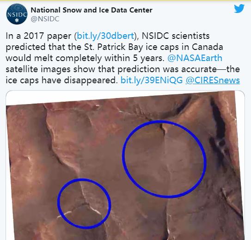This screenshot has height=240, width=251.
Task: Click the word "NSIDC scientists" in tweet
Action: tap(176, 36)
